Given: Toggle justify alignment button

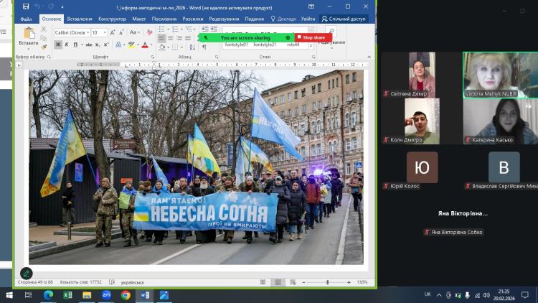Looking at the screenshot, I should (188, 38).
